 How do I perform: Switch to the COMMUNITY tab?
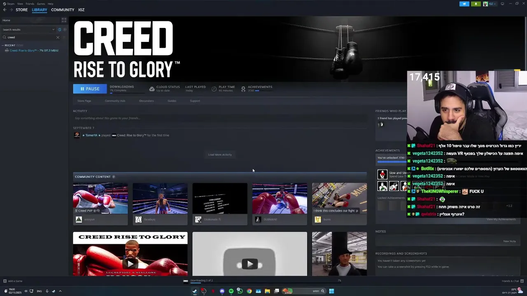pos(63,10)
